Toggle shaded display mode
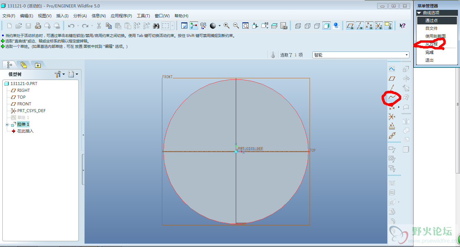This screenshot has height=247, width=460. pyautogui.click(x=327, y=26)
